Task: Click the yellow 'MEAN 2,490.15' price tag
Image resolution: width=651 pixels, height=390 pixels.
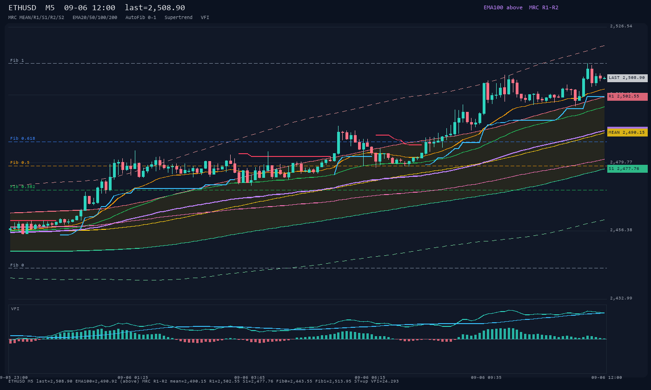Action: [627, 132]
